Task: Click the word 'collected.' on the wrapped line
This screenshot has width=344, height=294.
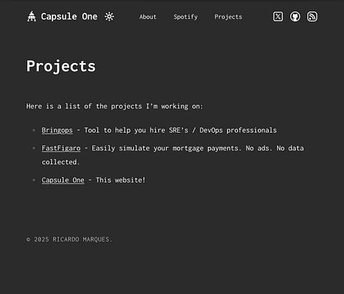Action: [60, 162]
